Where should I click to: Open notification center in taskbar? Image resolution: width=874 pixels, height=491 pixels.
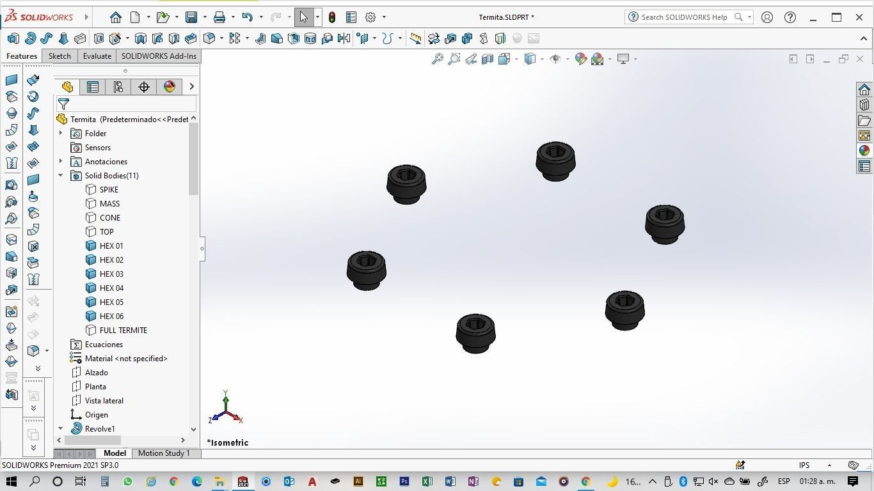(853, 481)
